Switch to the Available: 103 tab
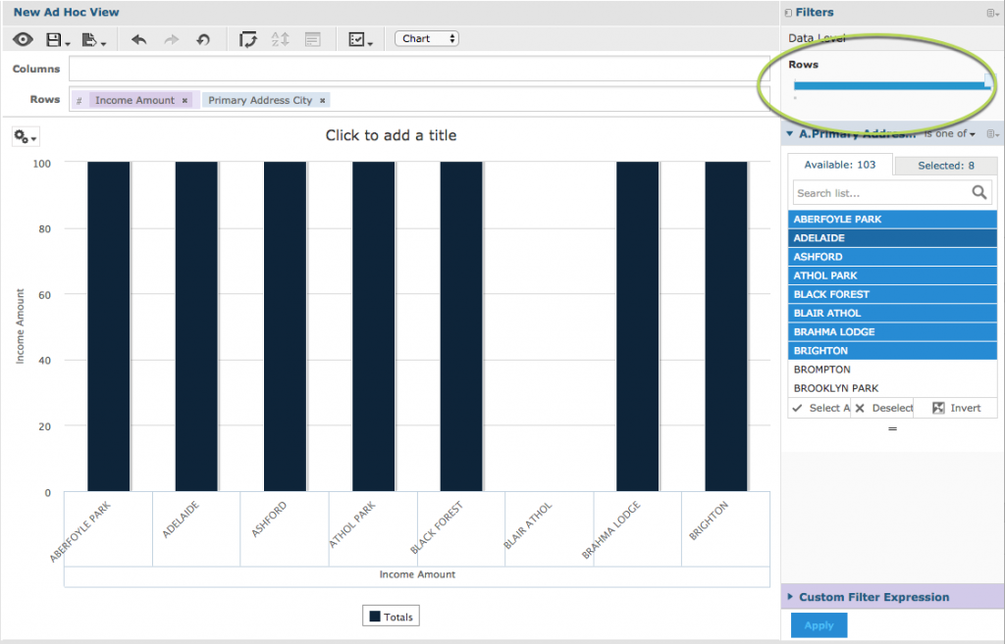Screen dimensions: 1005x644 click(x=839, y=165)
